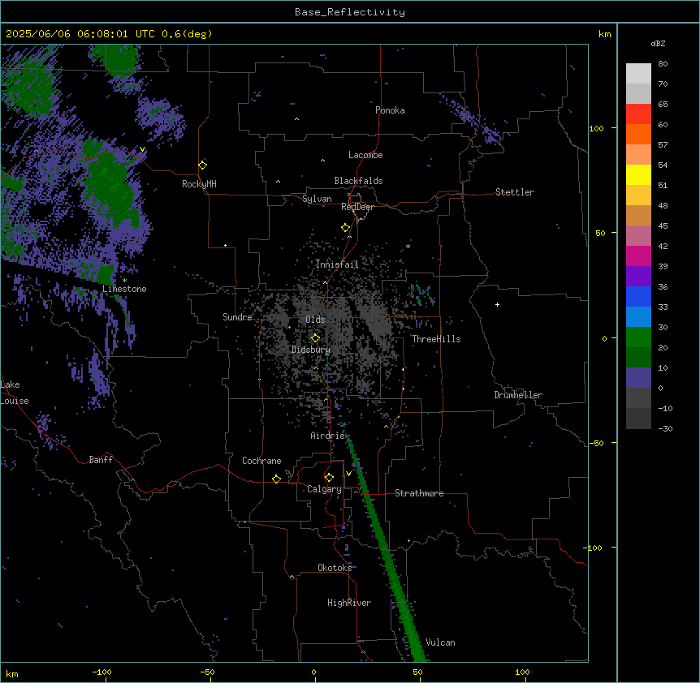
Task: Select the lightest gray swatch below 80
Action: tap(638, 74)
